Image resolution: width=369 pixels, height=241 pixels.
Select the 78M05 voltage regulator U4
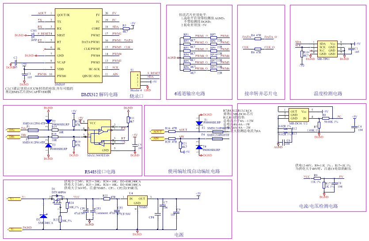(x=137, y=201)
